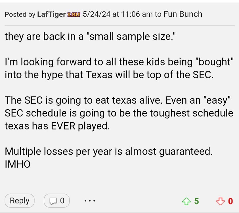Click the "Posted by" label
The image size is (239, 213).
[20, 14]
